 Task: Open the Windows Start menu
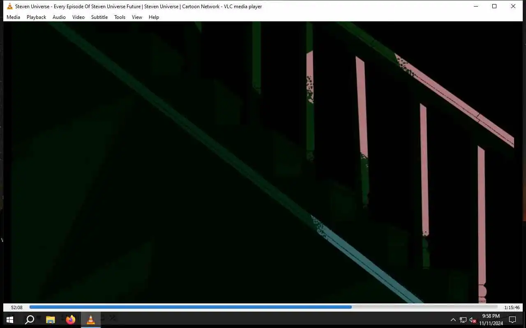click(10, 319)
